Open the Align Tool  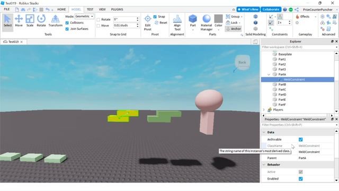pyautogui.click(x=177, y=22)
